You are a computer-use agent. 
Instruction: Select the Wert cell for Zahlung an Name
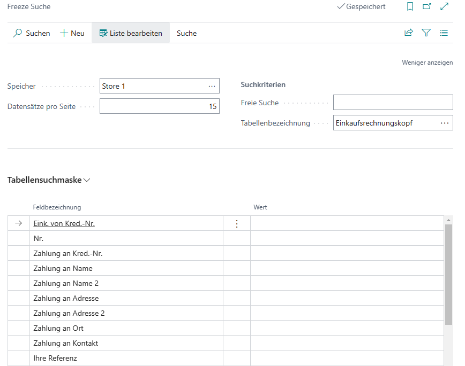pyautogui.click(x=347, y=268)
